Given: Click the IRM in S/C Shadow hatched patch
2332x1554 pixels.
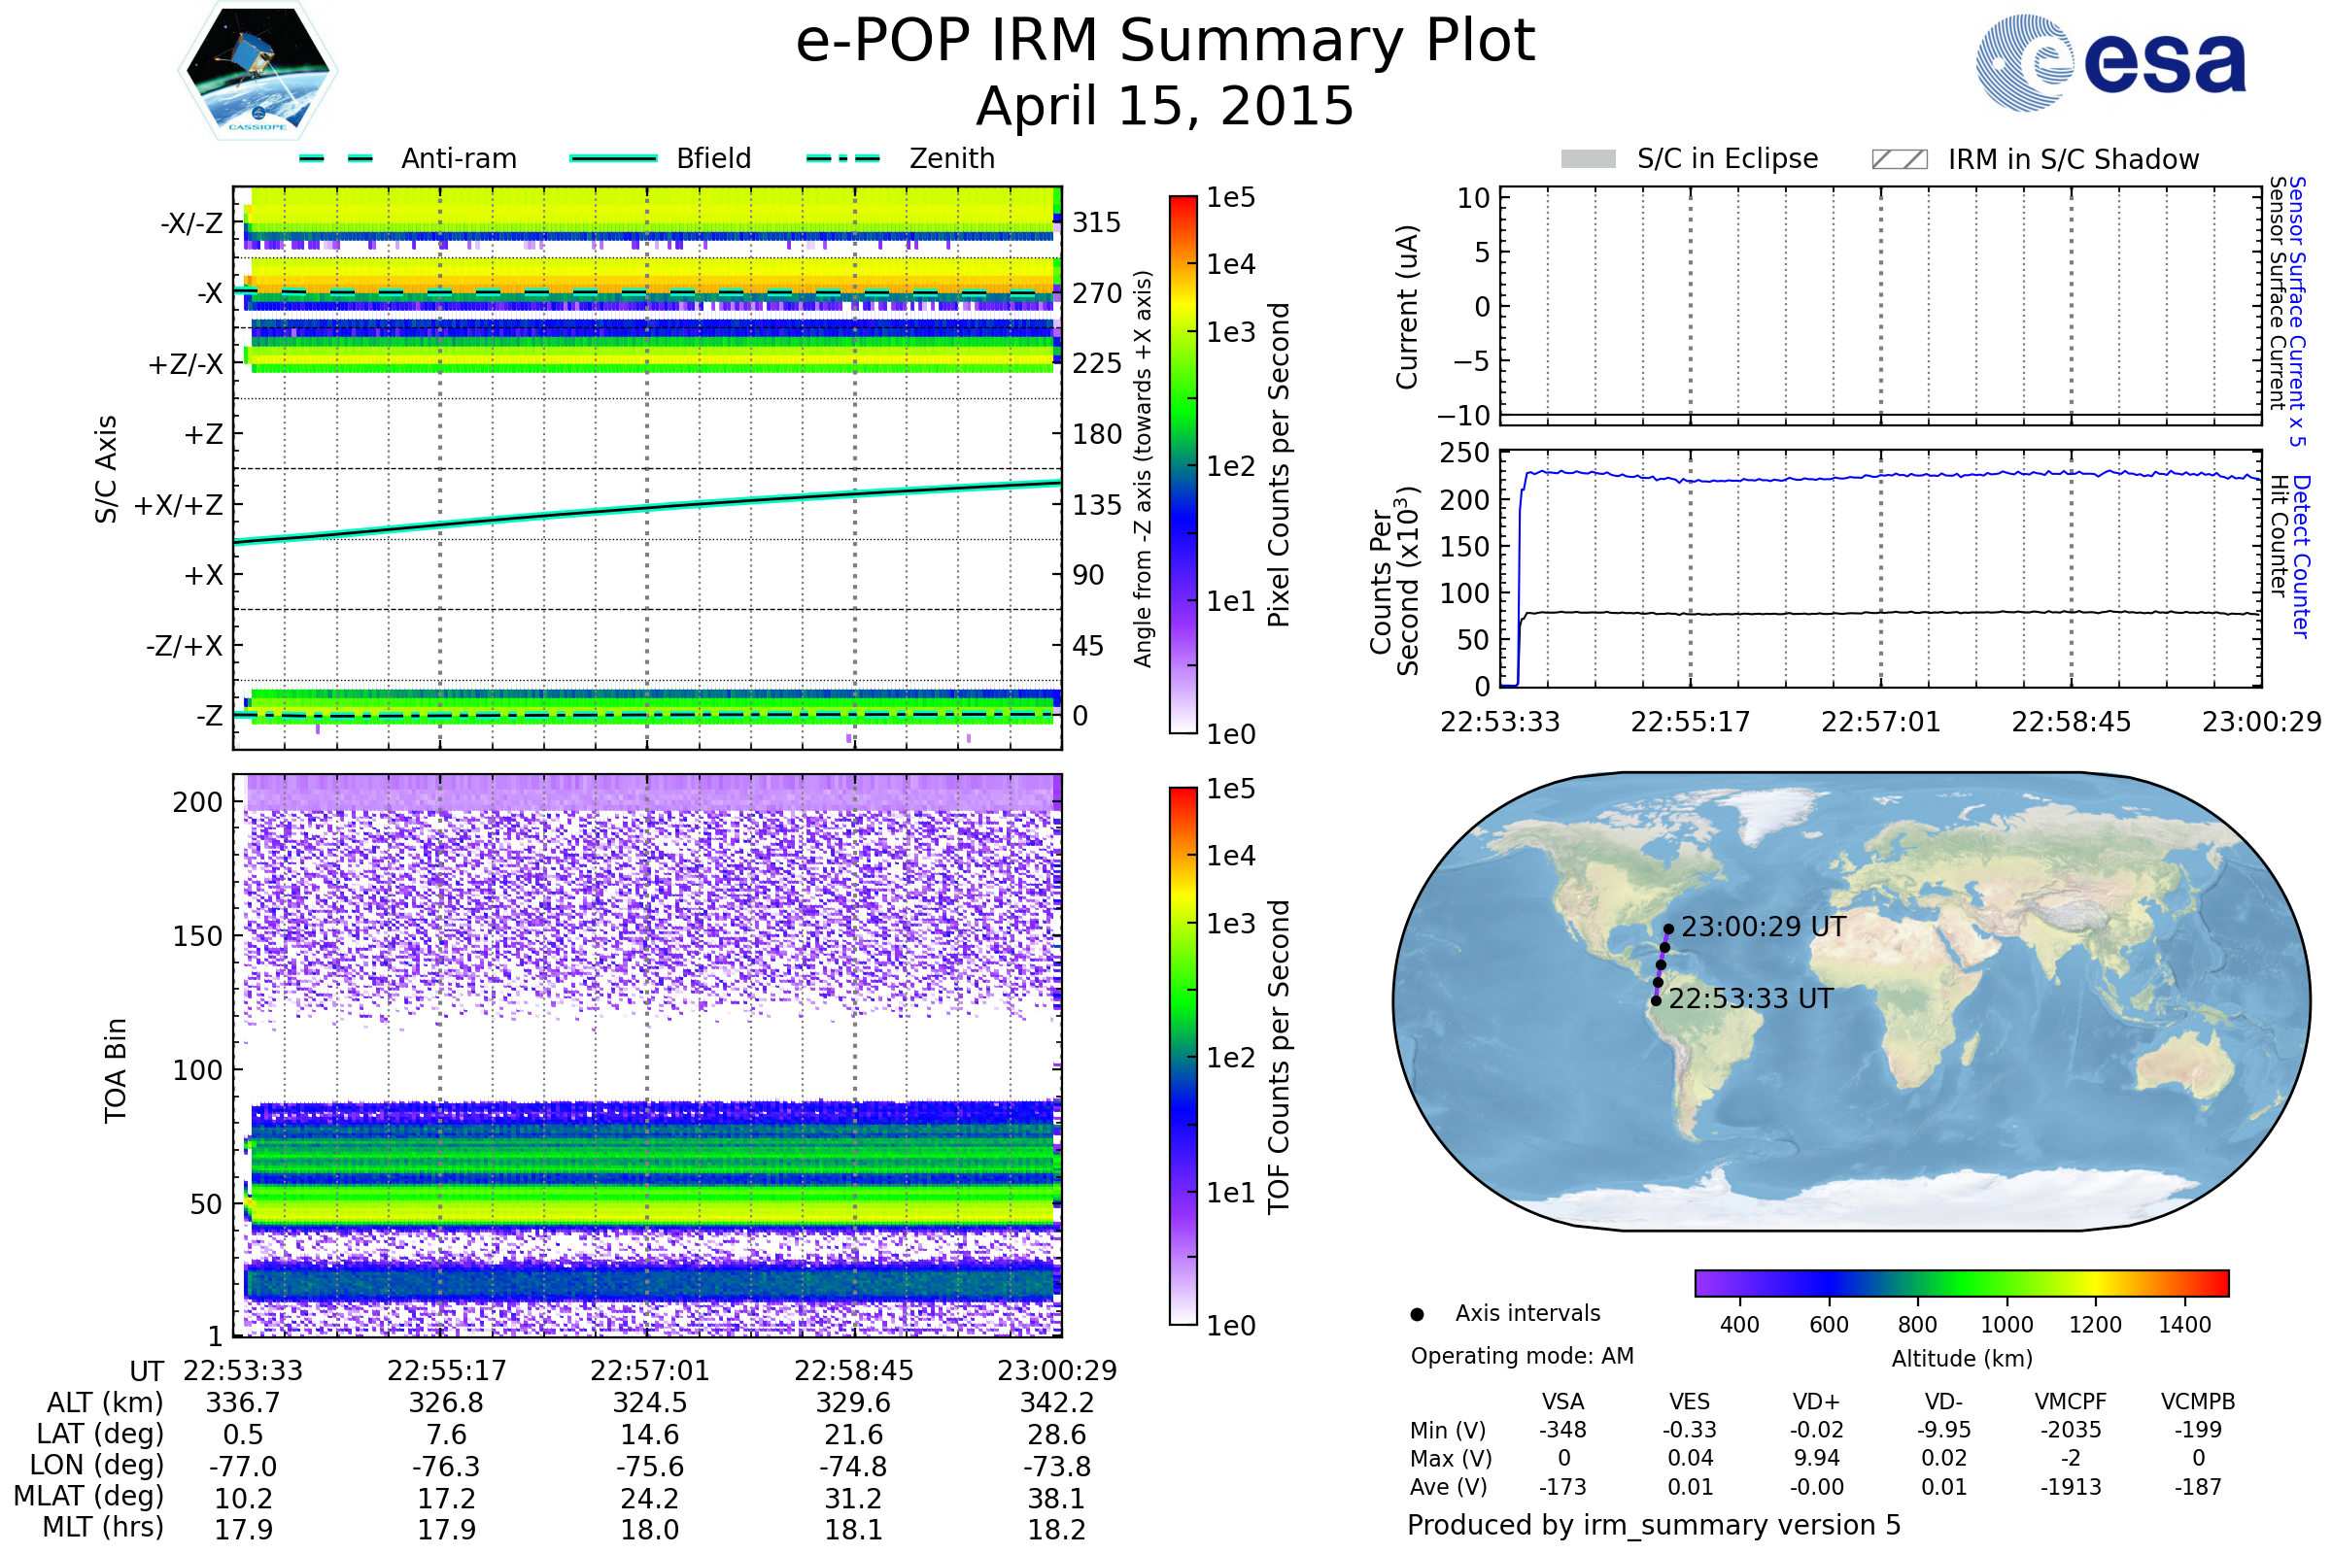Looking at the screenshot, I should point(1900,159).
